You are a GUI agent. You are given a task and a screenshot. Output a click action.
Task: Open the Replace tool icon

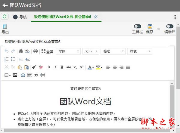click(28, 51)
